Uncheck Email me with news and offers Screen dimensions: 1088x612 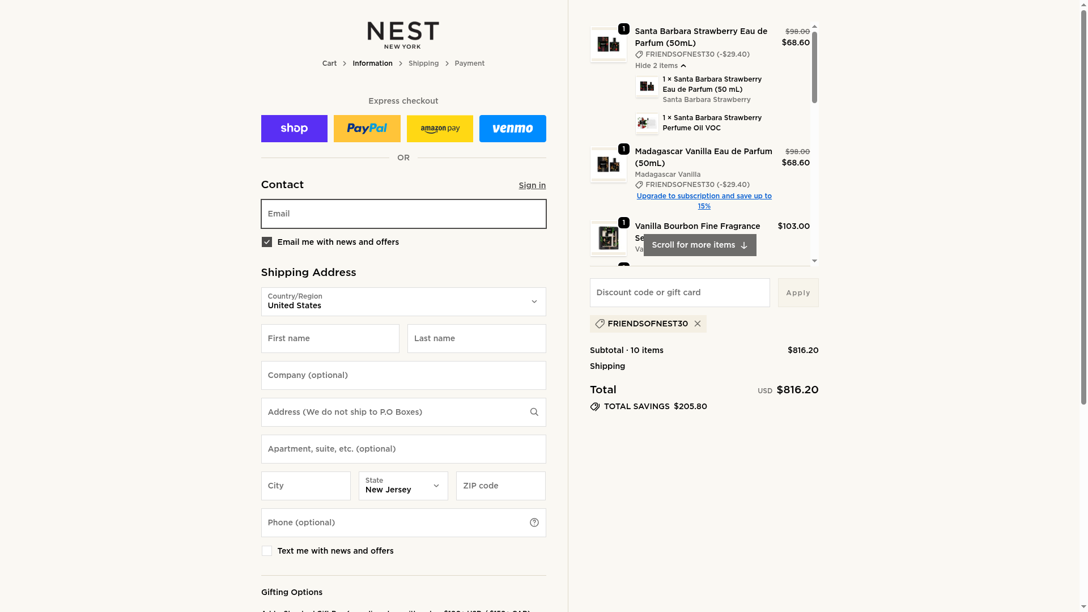pyautogui.click(x=267, y=242)
